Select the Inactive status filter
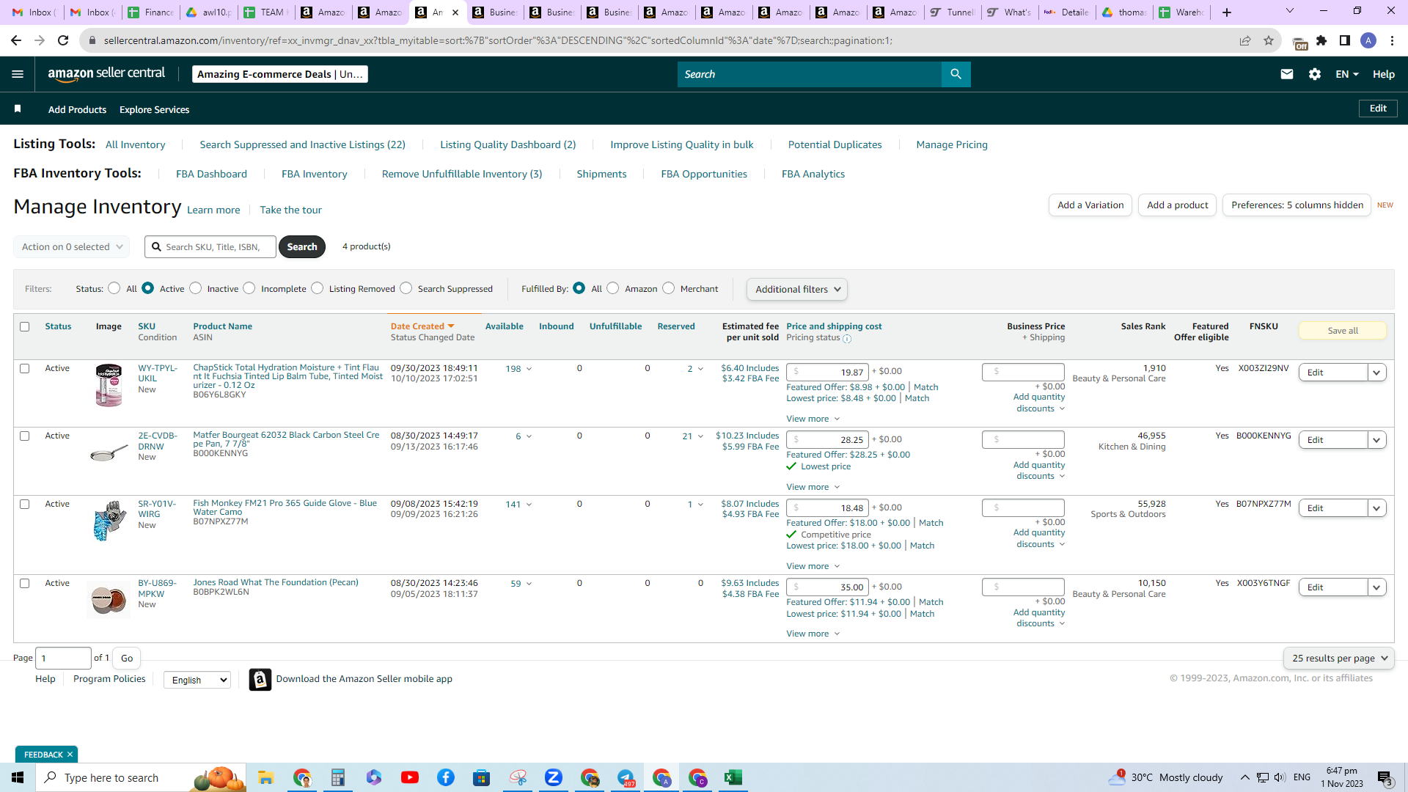The image size is (1408, 792). point(196,288)
